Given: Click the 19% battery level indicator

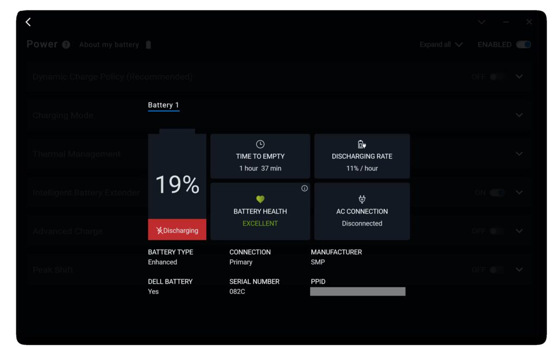Looking at the screenshot, I should pyautogui.click(x=177, y=185).
